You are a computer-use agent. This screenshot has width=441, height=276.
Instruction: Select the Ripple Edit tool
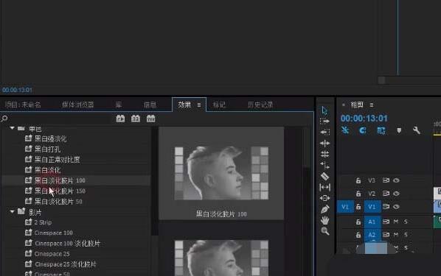[x=324, y=144]
